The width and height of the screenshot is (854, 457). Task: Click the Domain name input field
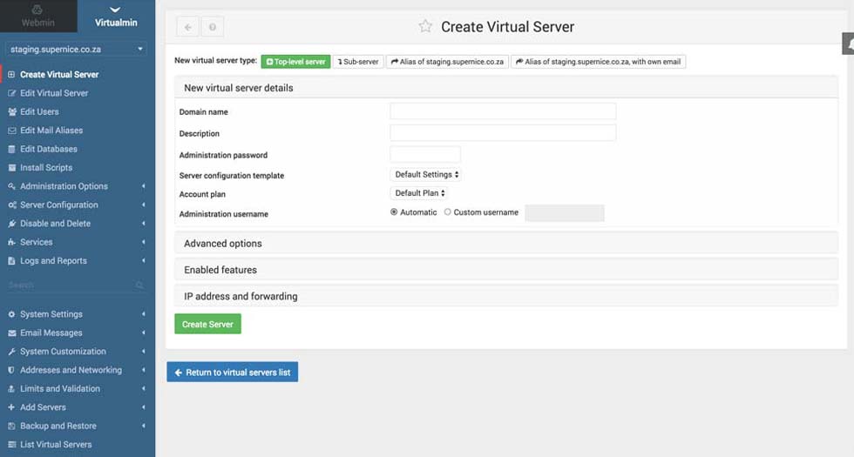click(x=503, y=111)
